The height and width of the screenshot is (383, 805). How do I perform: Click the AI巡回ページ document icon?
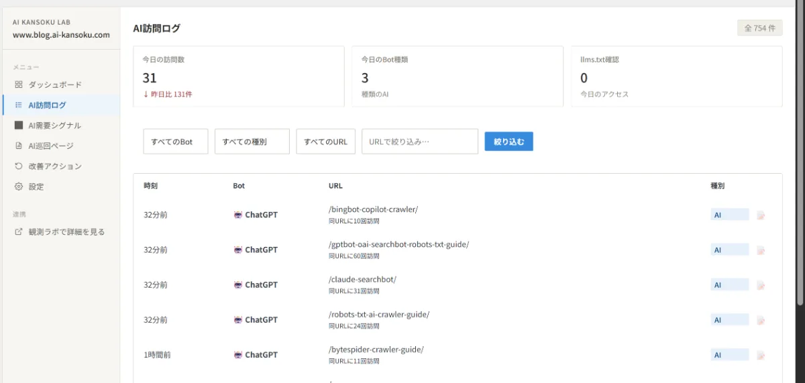tap(19, 146)
